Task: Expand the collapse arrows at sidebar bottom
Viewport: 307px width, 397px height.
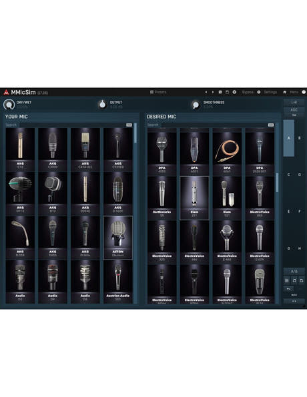Action: point(294,301)
